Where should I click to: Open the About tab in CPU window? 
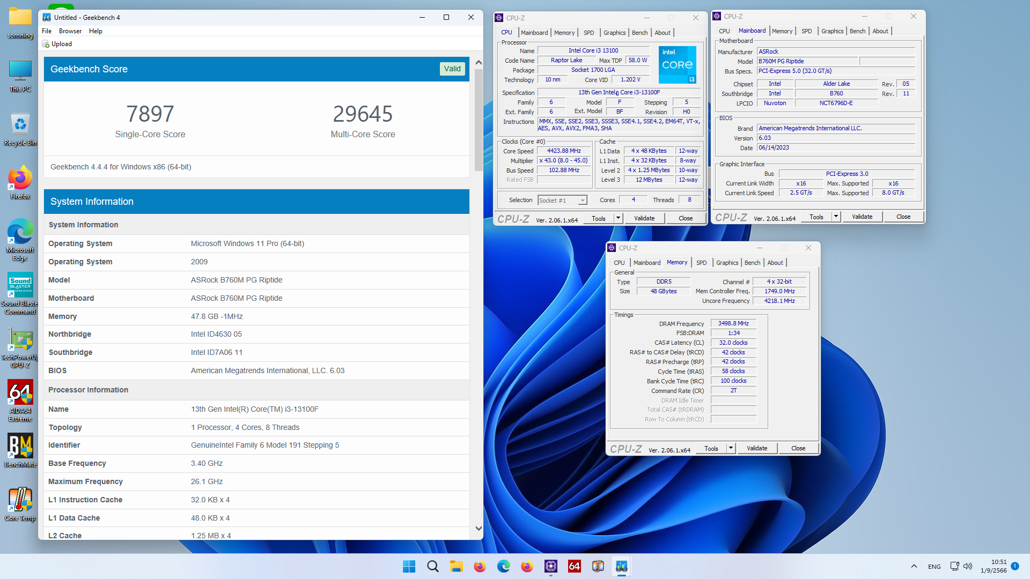click(x=663, y=33)
